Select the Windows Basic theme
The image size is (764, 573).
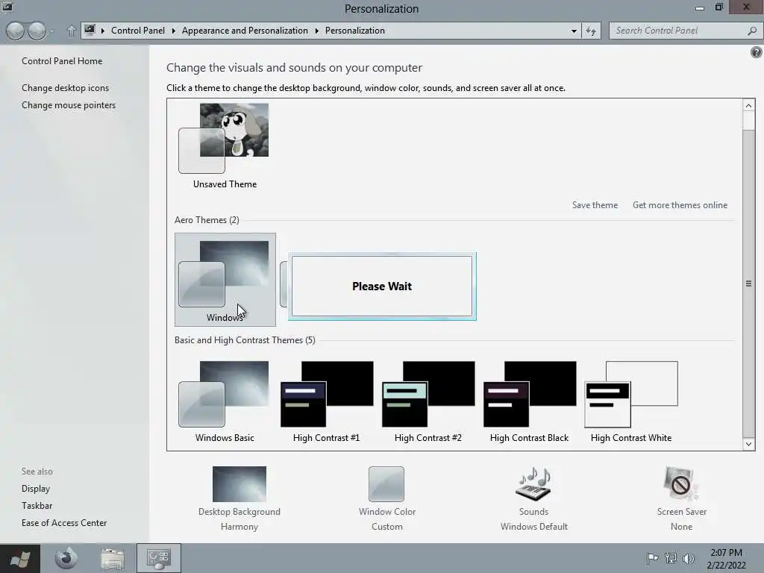click(225, 401)
